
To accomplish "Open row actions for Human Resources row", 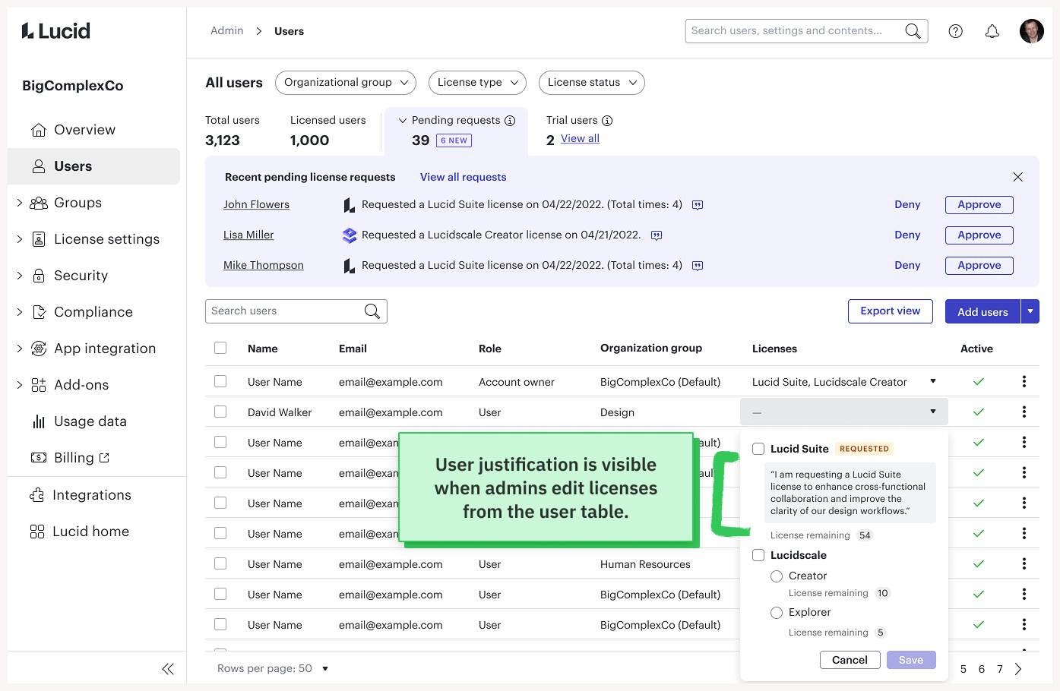I will 1024,563.
